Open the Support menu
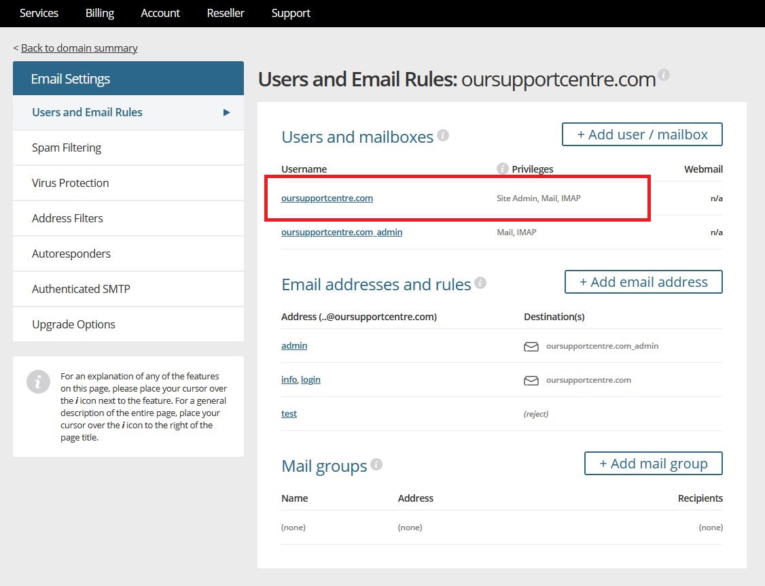 (x=291, y=13)
